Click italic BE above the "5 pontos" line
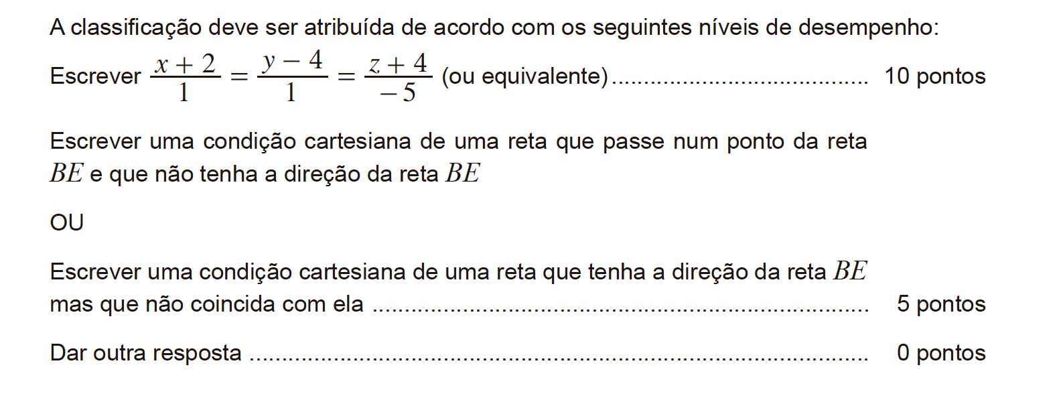Image resolution: width=1061 pixels, height=398 pixels. tap(850, 271)
